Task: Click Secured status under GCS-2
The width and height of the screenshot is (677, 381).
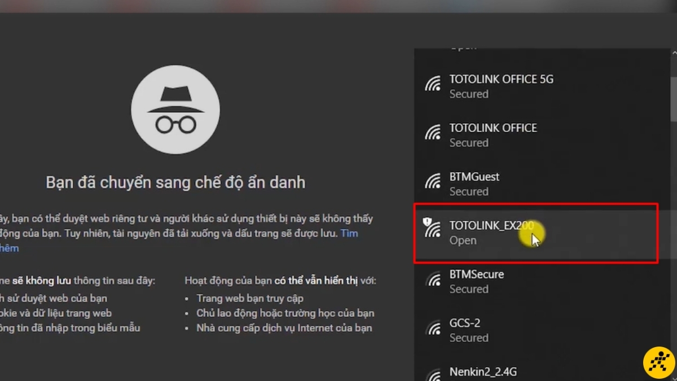Action: [469, 338]
